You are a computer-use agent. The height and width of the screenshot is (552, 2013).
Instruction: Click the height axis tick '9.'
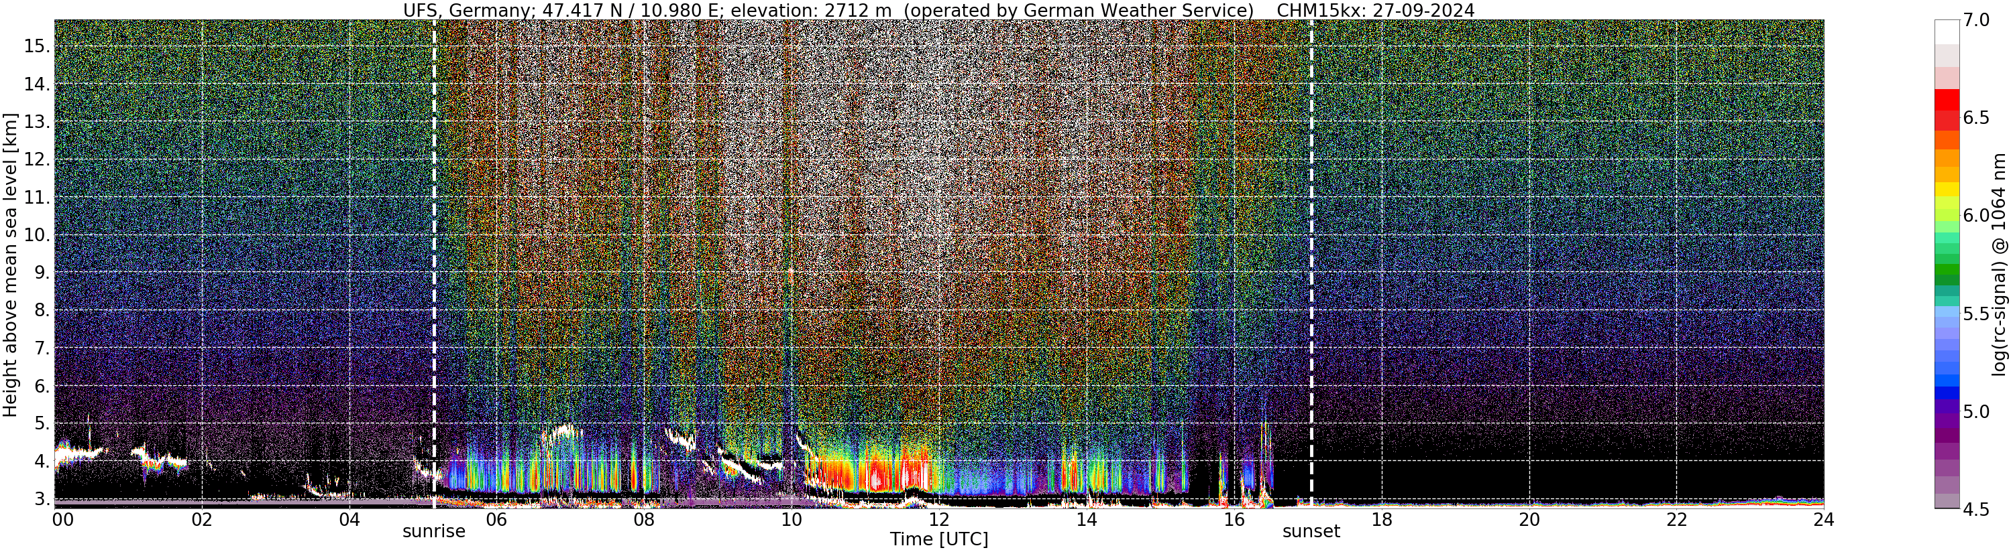(x=42, y=273)
